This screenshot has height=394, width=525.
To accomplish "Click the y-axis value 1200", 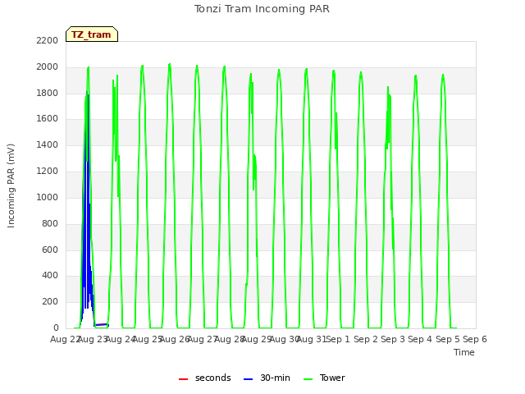I will [48, 172].
